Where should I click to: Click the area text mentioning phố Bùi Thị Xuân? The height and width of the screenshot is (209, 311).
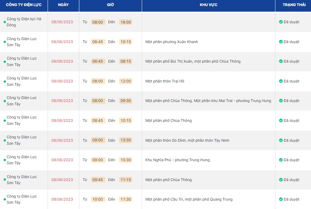[193, 62]
